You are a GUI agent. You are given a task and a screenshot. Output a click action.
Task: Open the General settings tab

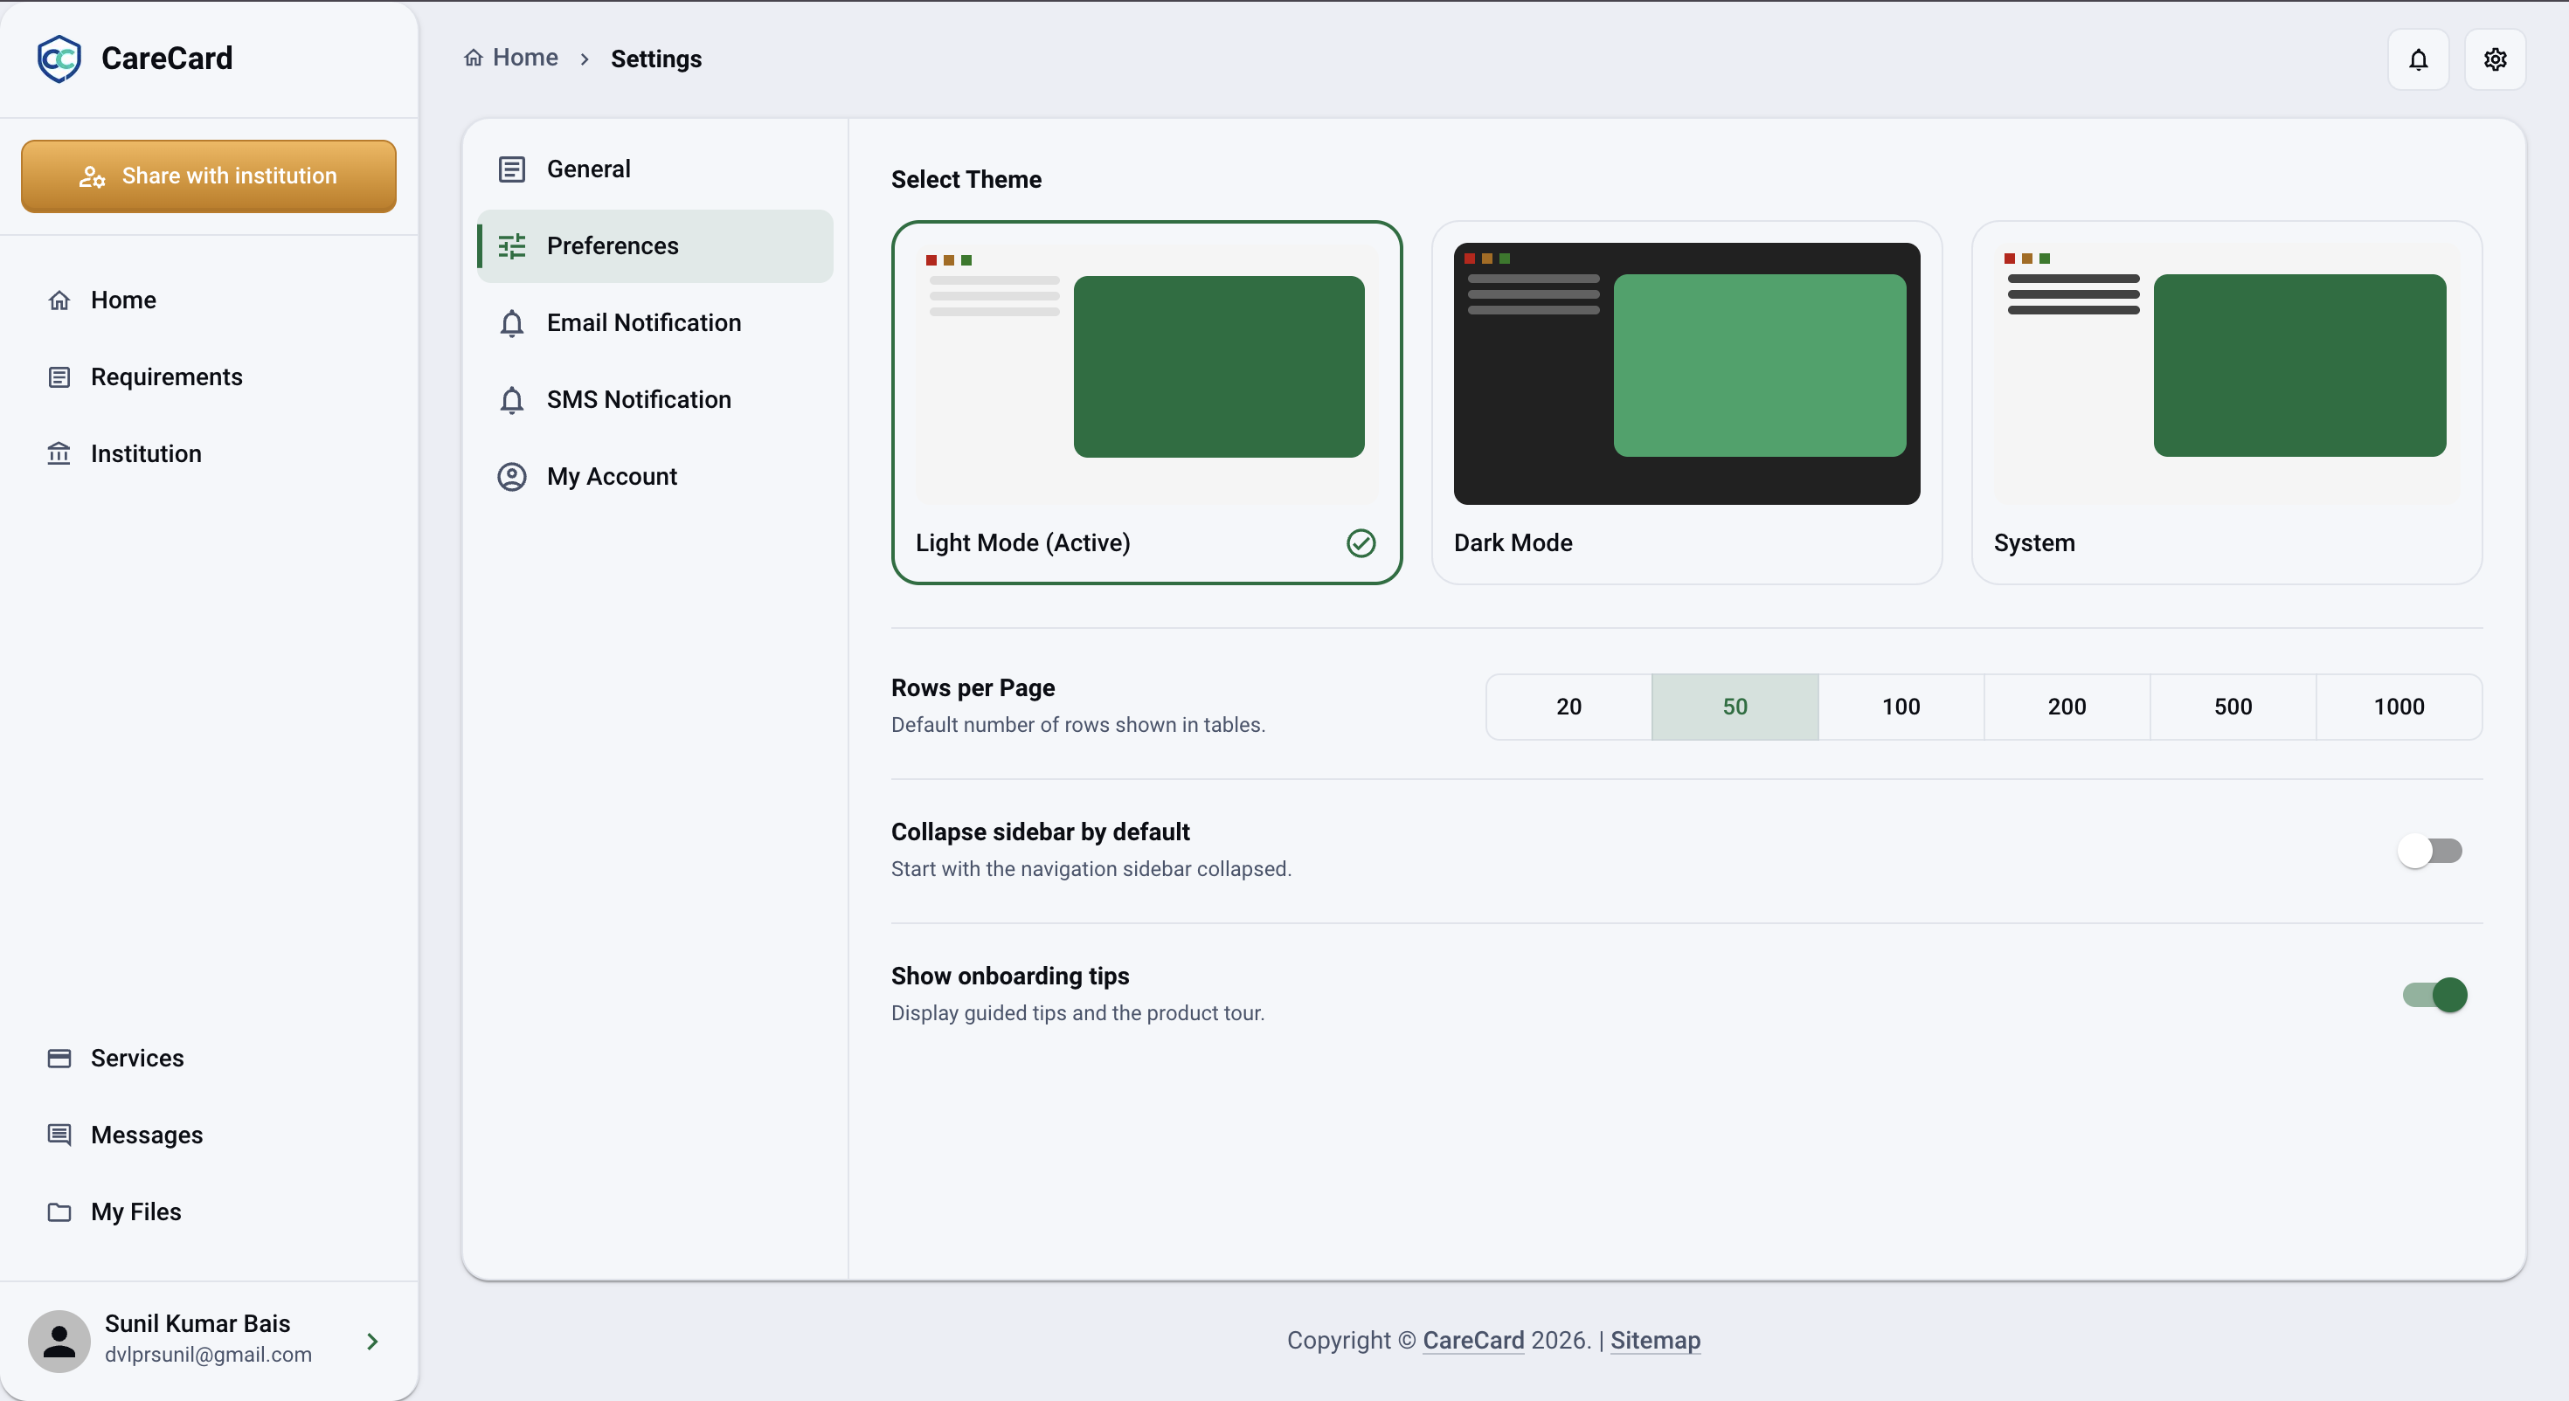(x=655, y=169)
